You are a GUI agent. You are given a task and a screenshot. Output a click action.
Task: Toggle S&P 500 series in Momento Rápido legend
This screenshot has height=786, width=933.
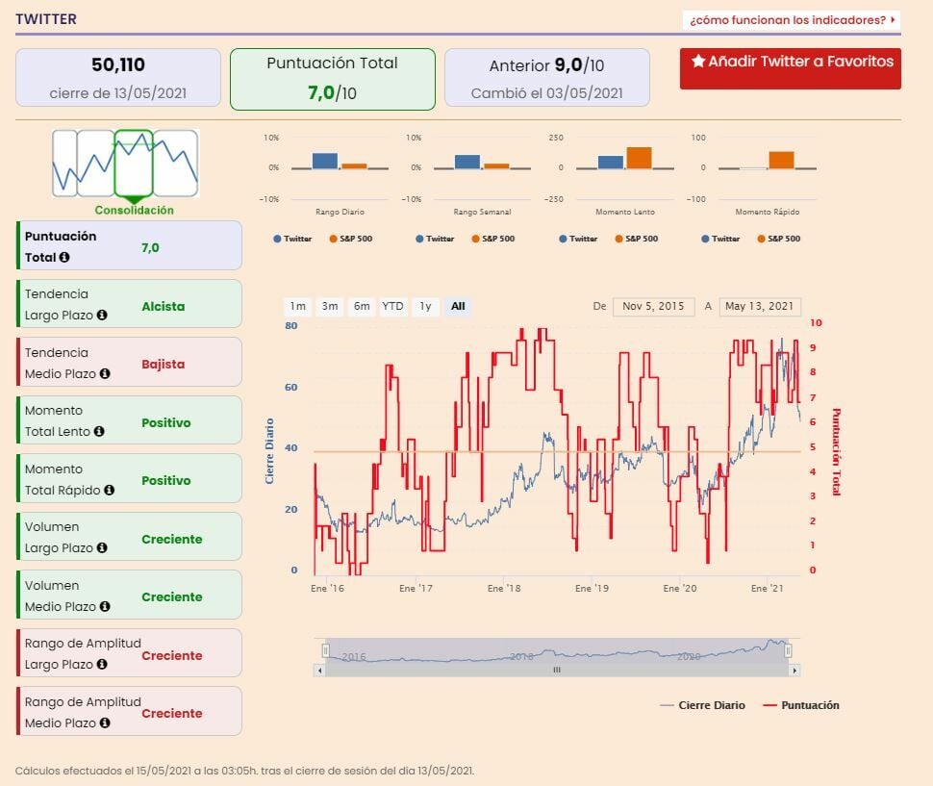point(779,239)
